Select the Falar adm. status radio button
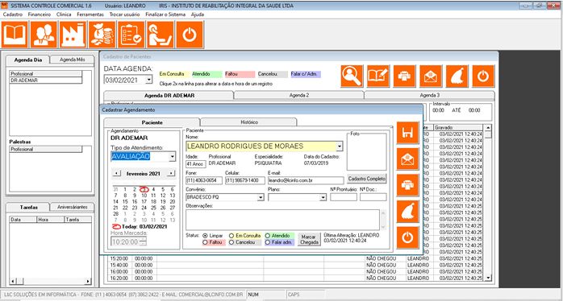Screen dimensions: 563x301 268,242
